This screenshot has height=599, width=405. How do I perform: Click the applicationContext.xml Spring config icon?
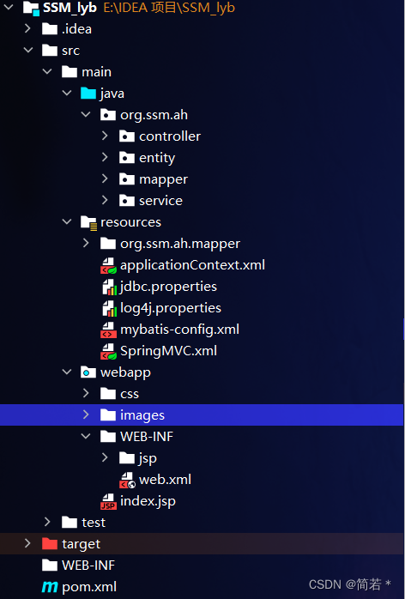coord(108,265)
